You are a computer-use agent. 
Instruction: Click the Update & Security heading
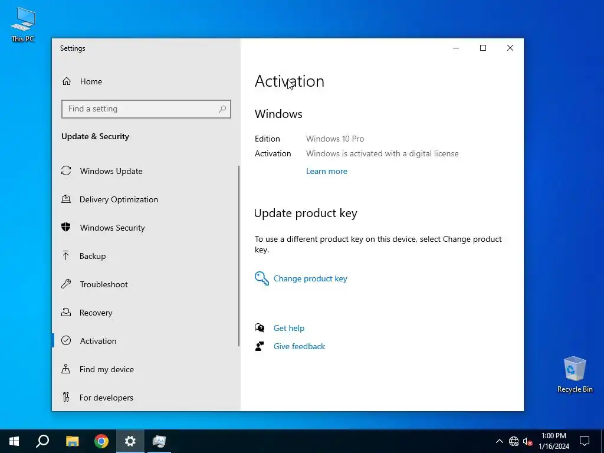click(x=95, y=136)
